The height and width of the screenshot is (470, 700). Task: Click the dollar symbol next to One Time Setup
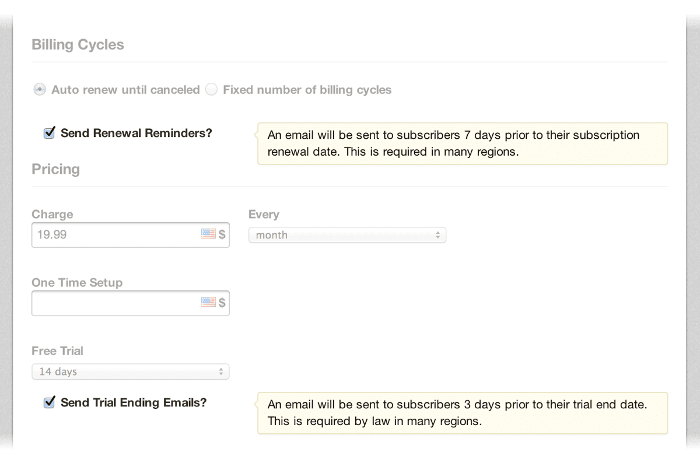point(223,302)
